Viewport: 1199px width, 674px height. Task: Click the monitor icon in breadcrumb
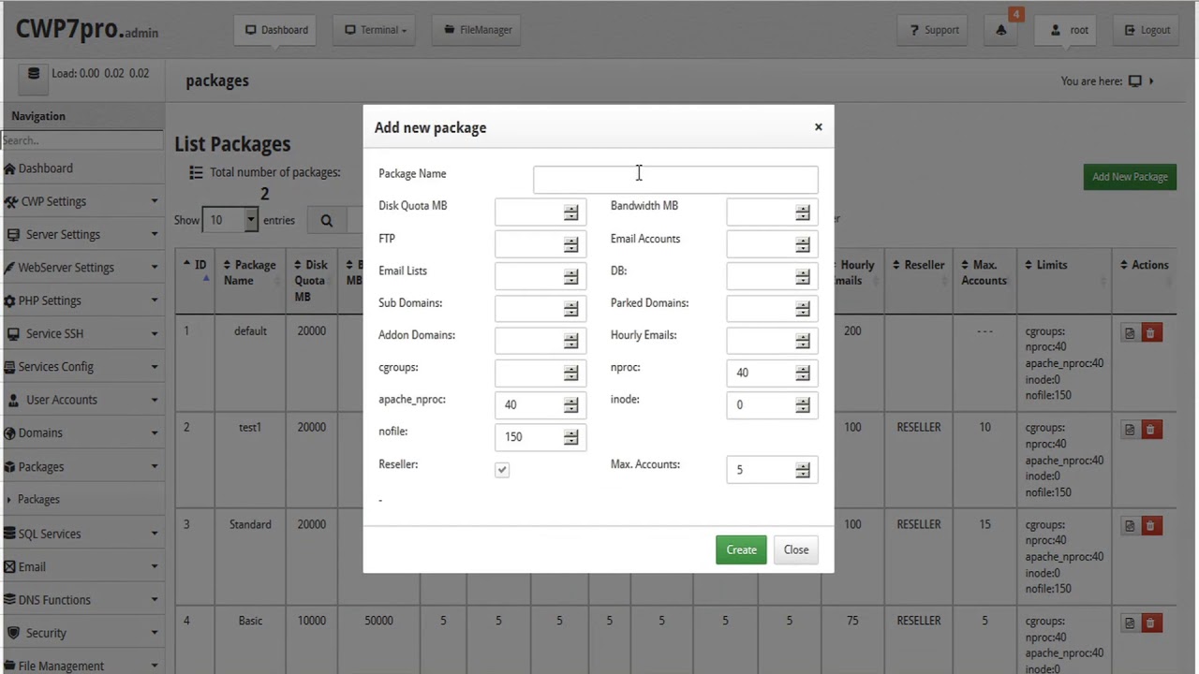coord(1135,81)
